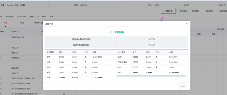This screenshot has height=95, width=227.
Task: Click the 9,000.0000 balance in the 所有者权益 row
Action: [x=173, y=62]
